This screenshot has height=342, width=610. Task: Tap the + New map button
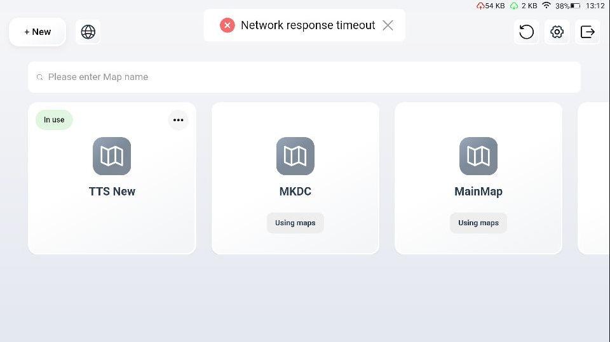tap(37, 32)
